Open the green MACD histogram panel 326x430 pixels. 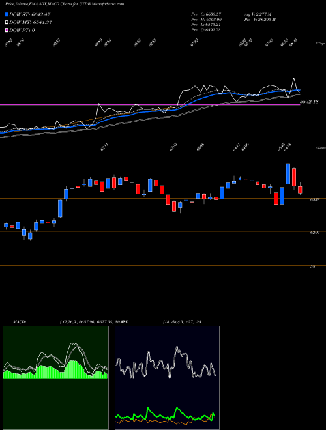[55, 378]
